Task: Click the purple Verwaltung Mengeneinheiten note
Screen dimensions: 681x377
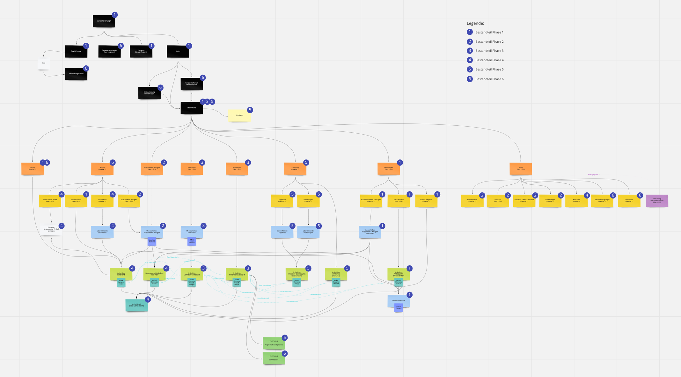Action: tap(657, 200)
